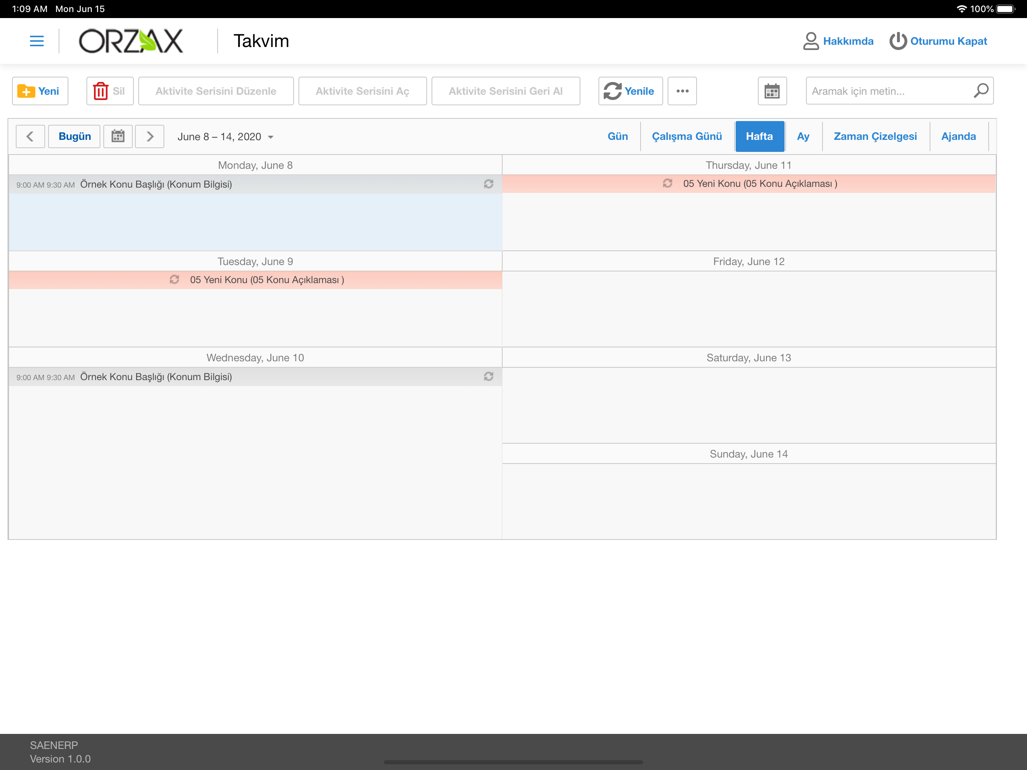Viewport: 1027px width, 770px height.
Task: Create a new event with Yeni
Action: (40, 91)
